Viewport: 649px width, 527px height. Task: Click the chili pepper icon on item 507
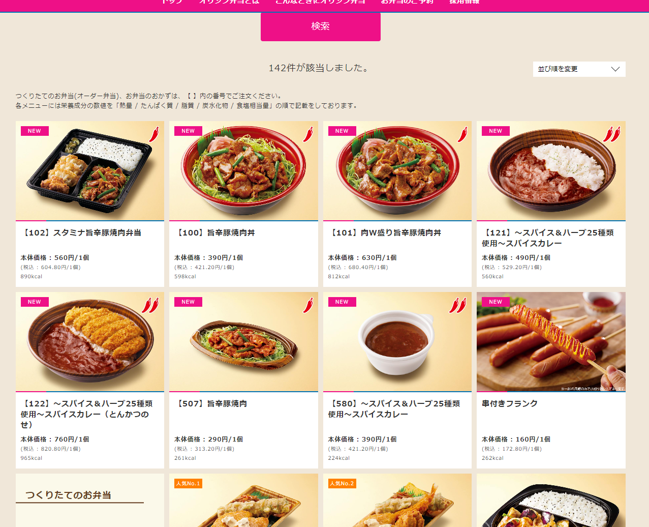(308, 305)
